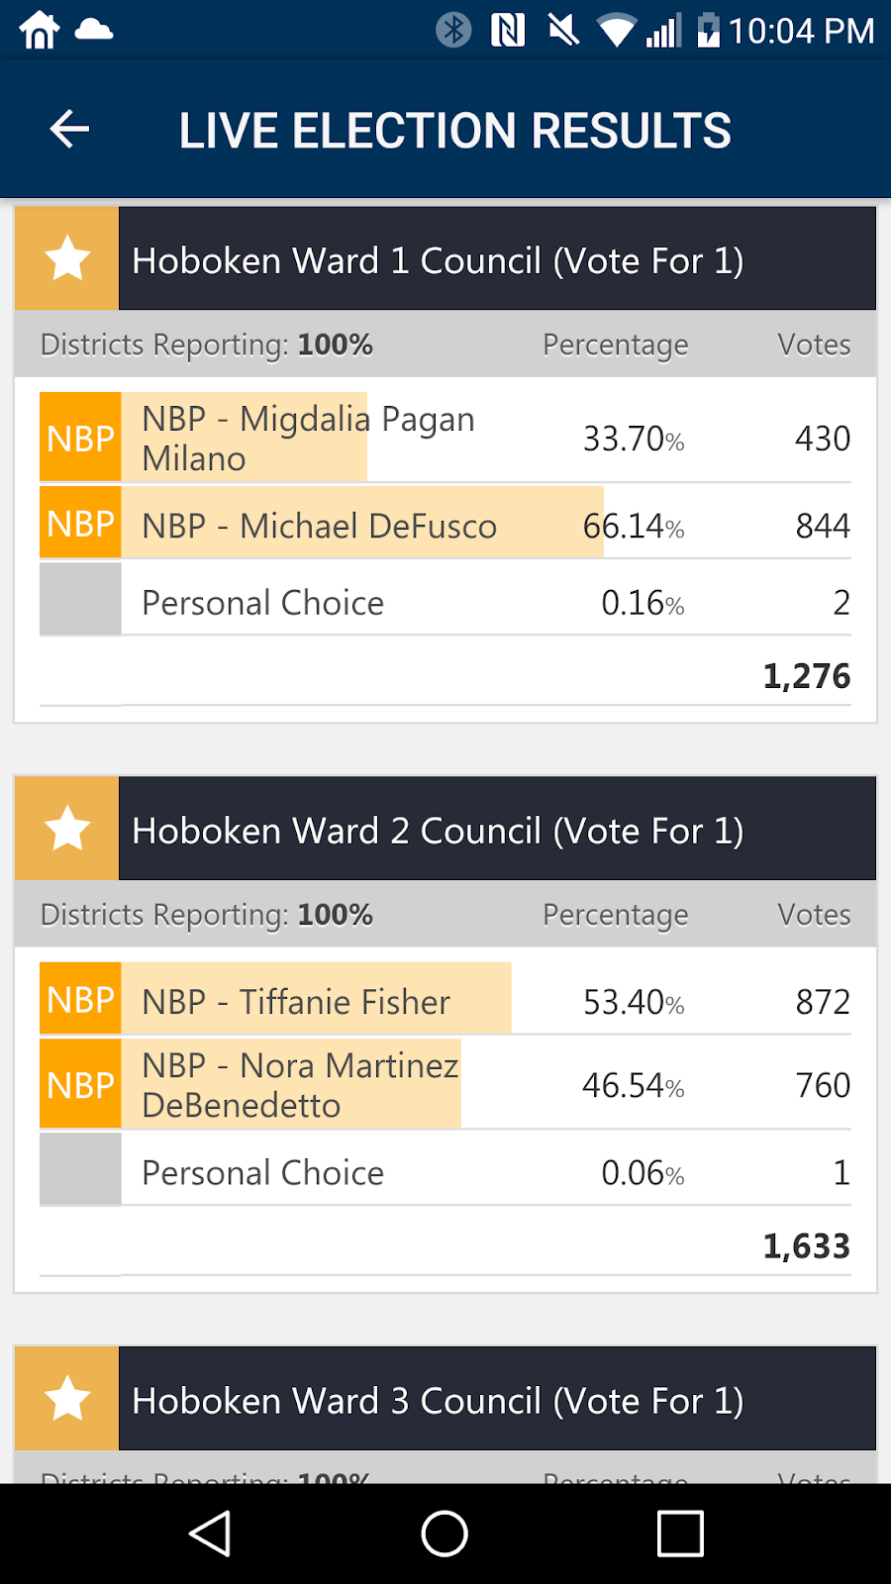Image resolution: width=891 pixels, height=1584 pixels.
Task: Tap the muted volume icon in the status bar
Action: tap(561, 30)
